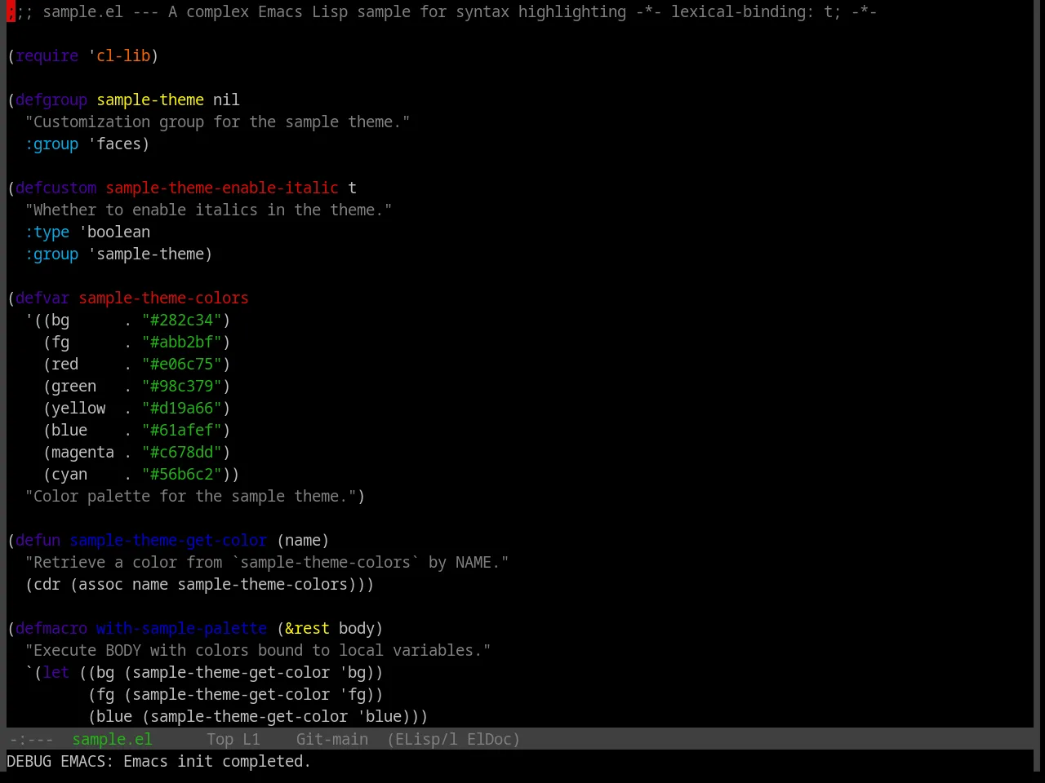Click docstring "Execute BODY with colors bound to local variables."
The height and width of the screenshot is (783, 1045).
258,650
